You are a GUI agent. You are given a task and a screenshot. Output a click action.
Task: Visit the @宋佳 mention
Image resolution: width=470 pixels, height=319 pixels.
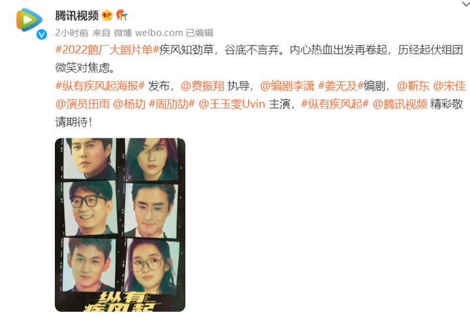[x=449, y=86]
